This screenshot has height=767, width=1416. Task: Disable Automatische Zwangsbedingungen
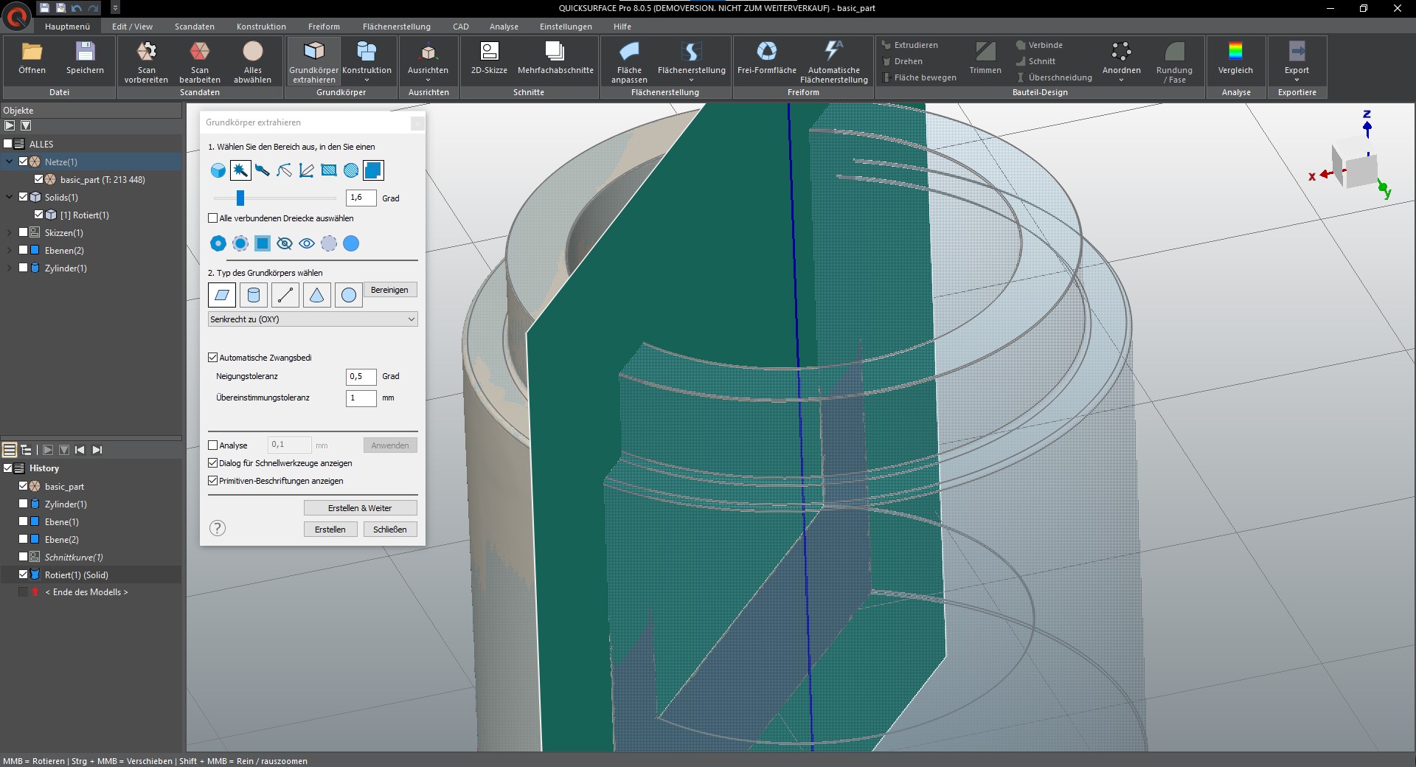(x=213, y=357)
